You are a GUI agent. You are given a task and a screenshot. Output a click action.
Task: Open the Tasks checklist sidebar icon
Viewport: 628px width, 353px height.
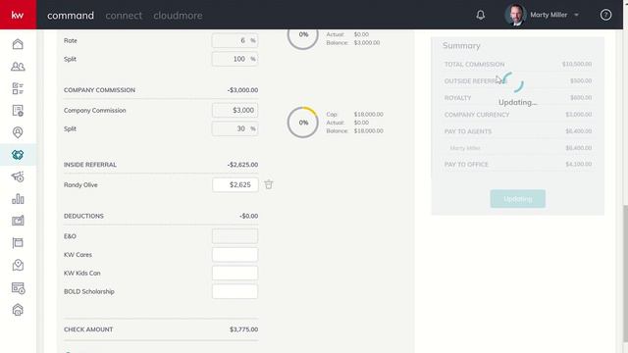click(18, 88)
